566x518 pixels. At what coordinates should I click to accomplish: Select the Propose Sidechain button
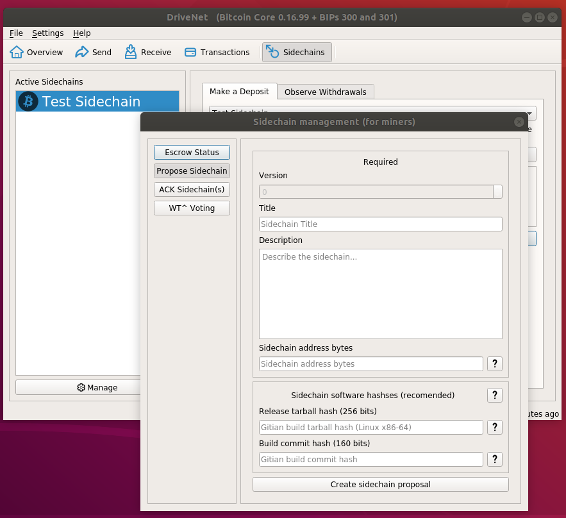tap(192, 171)
